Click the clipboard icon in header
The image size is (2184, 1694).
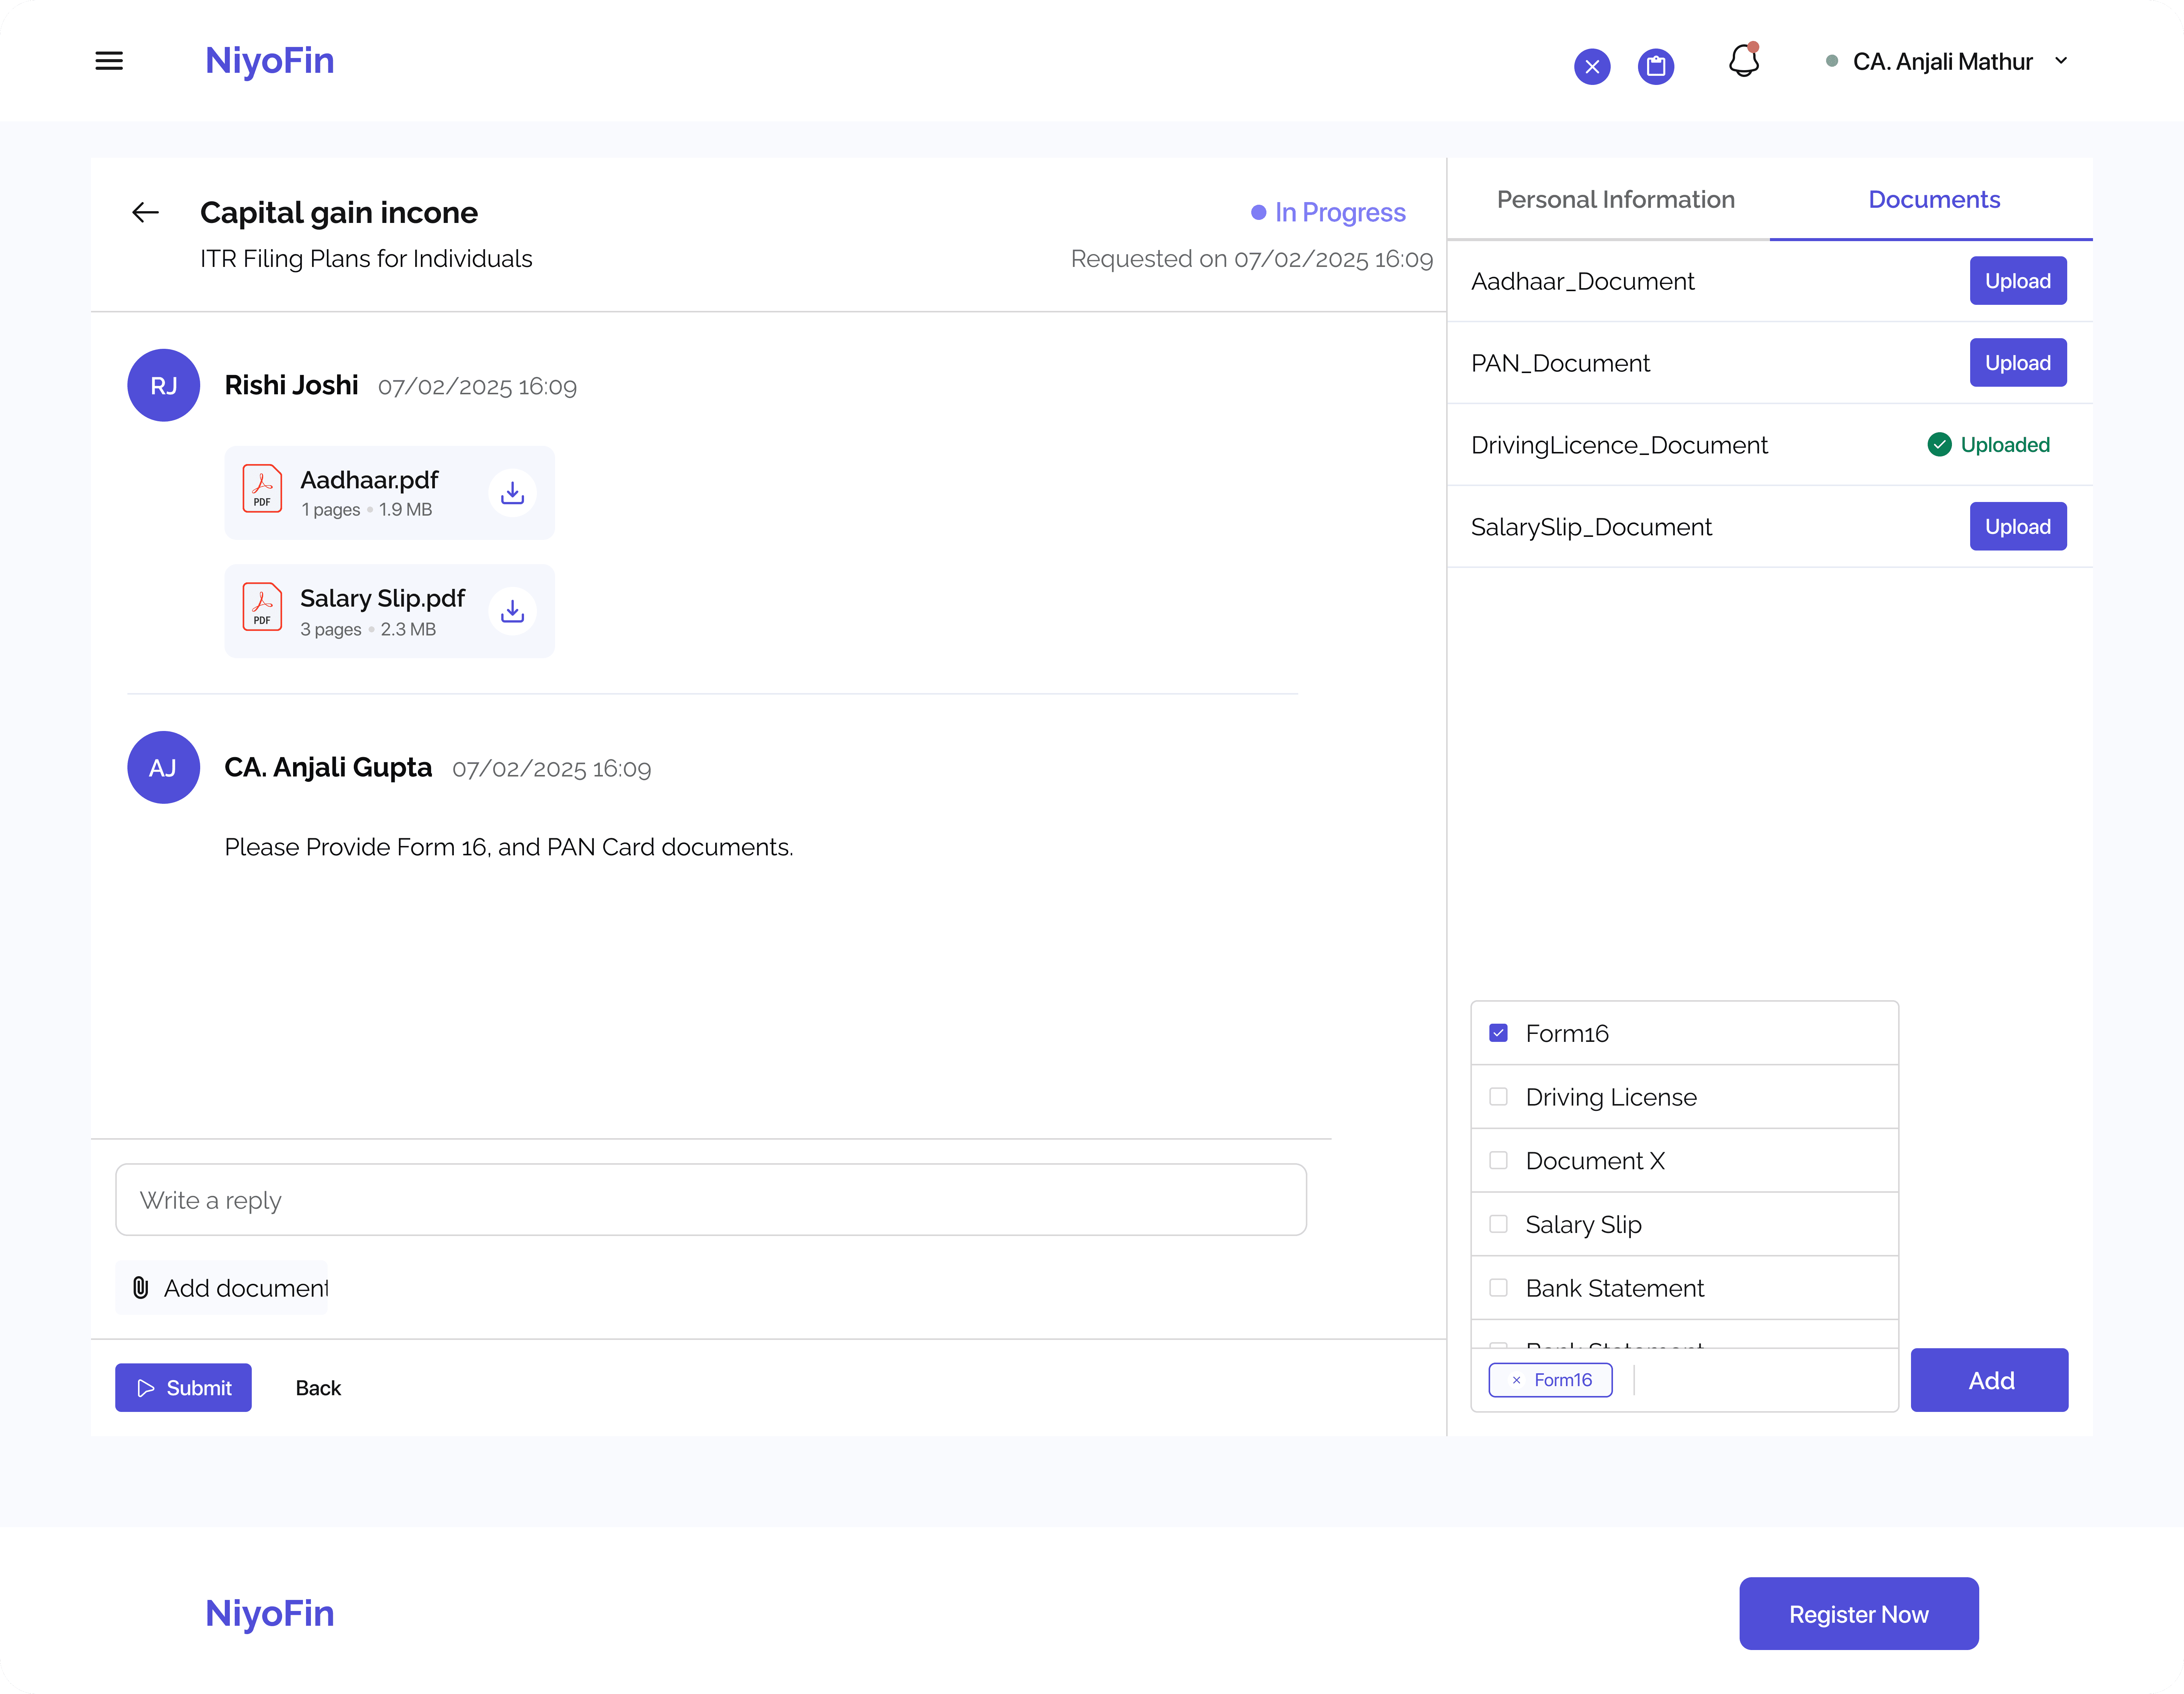pyautogui.click(x=1656, y=67)
